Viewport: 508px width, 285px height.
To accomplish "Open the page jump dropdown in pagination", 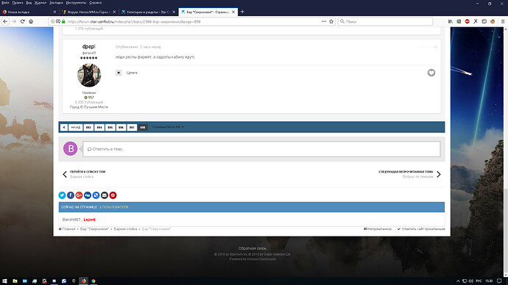I will (168, 127).
